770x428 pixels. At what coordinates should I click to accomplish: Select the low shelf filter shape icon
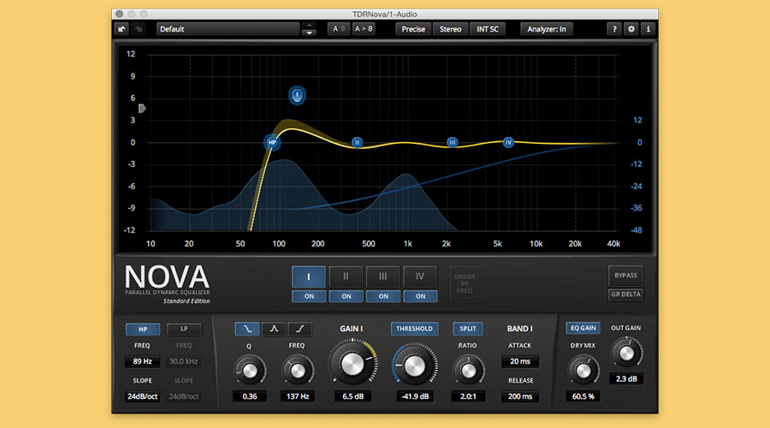pyautogui.click(x=248, y=329)
